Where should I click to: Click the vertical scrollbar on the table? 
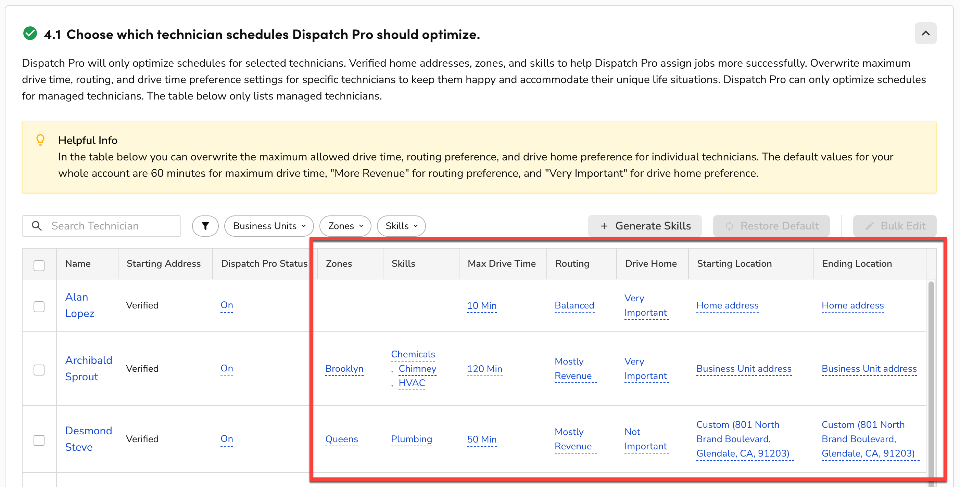[x=932, y=372]
